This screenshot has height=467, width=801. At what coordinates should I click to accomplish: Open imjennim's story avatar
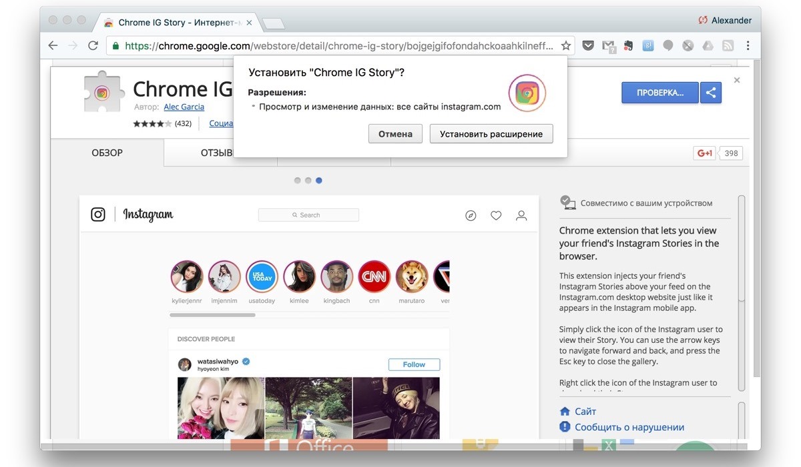tap(224, 276)
